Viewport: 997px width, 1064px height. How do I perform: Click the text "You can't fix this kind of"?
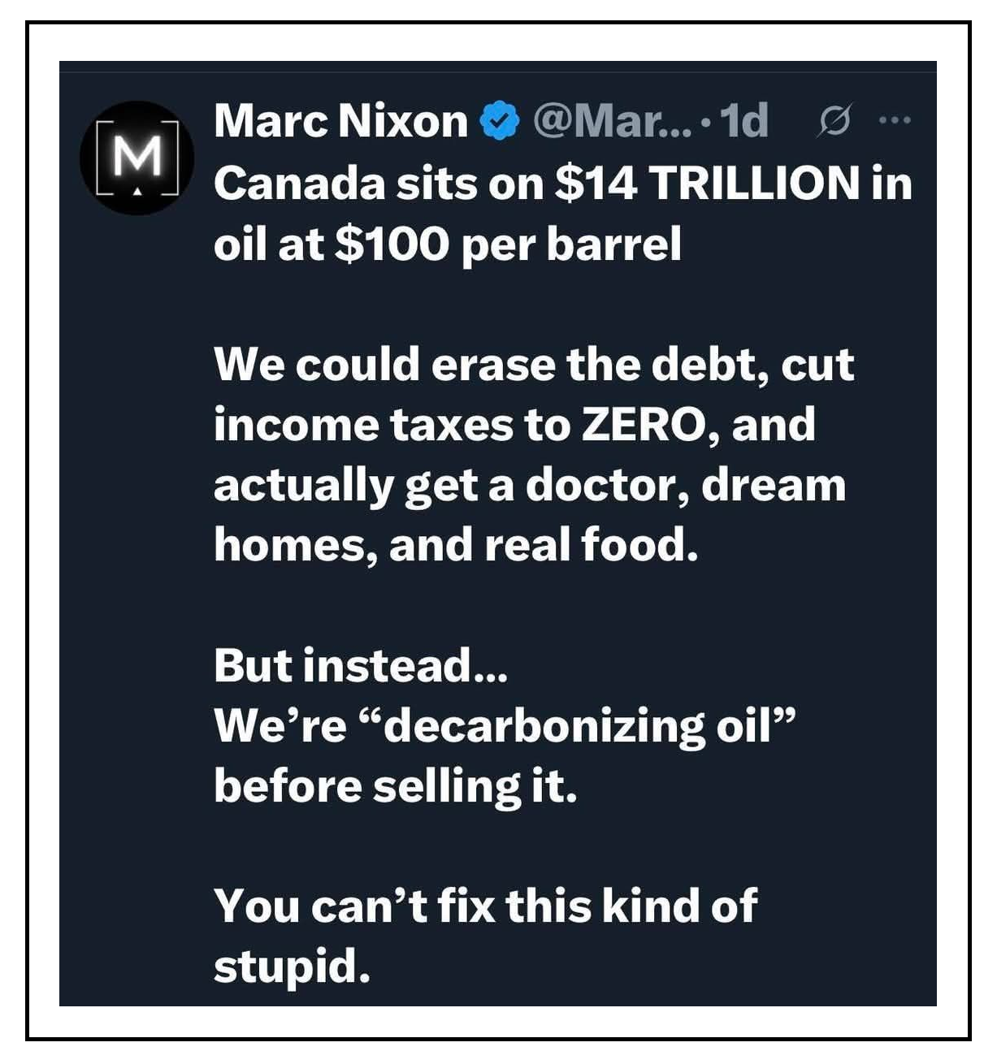click(485, 906)
